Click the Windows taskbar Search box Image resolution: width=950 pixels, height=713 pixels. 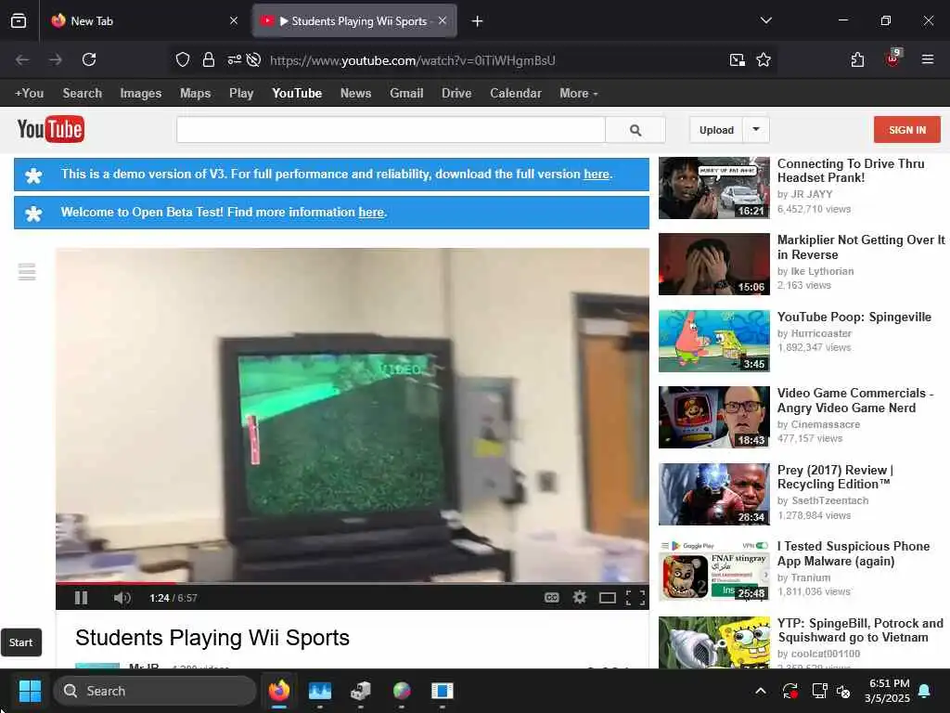pyautogui.click(x=155, y=691)
